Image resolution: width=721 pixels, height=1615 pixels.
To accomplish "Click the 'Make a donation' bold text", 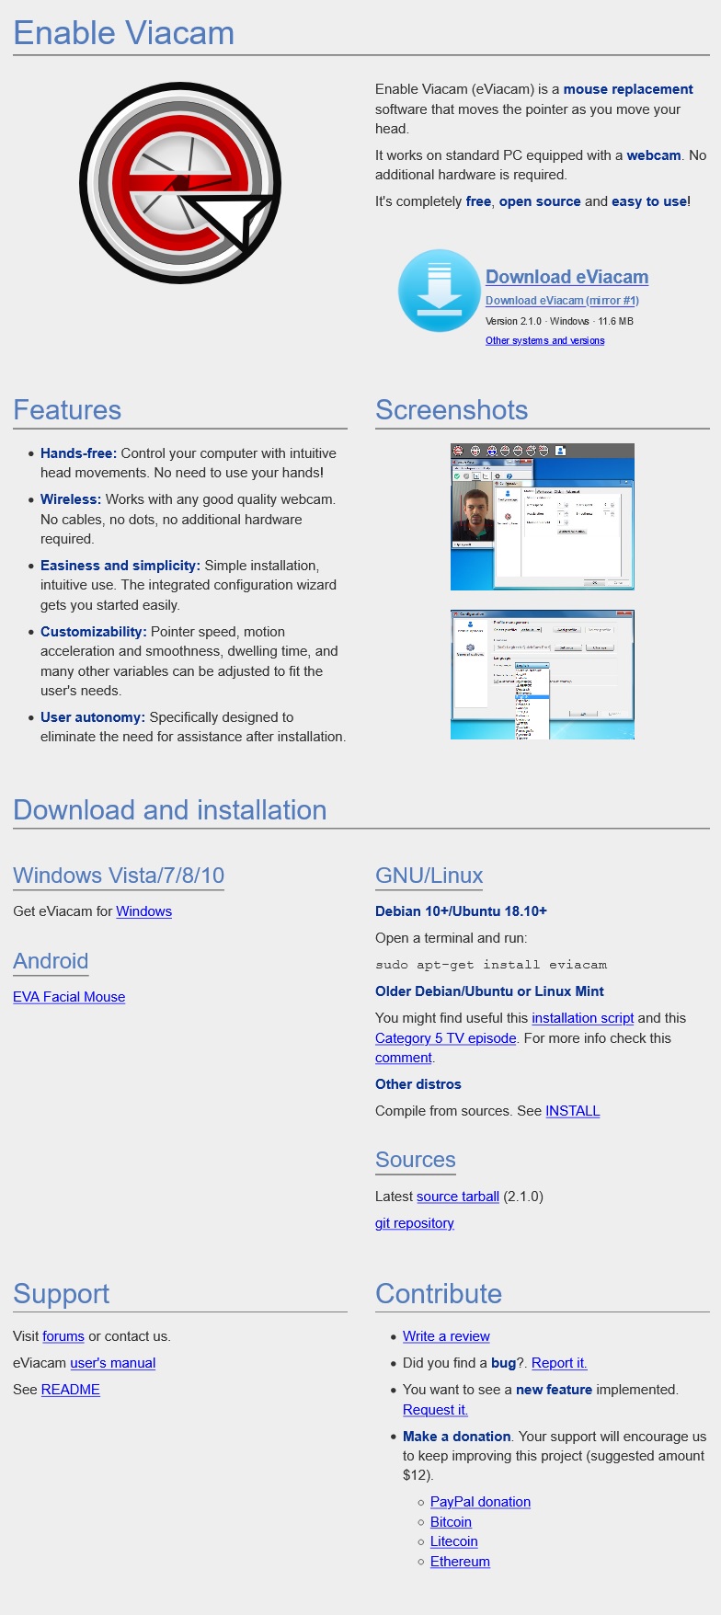I will click(x=457, y=1437).
